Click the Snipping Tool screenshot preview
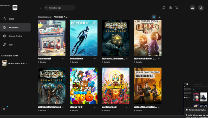 (196, 95)
